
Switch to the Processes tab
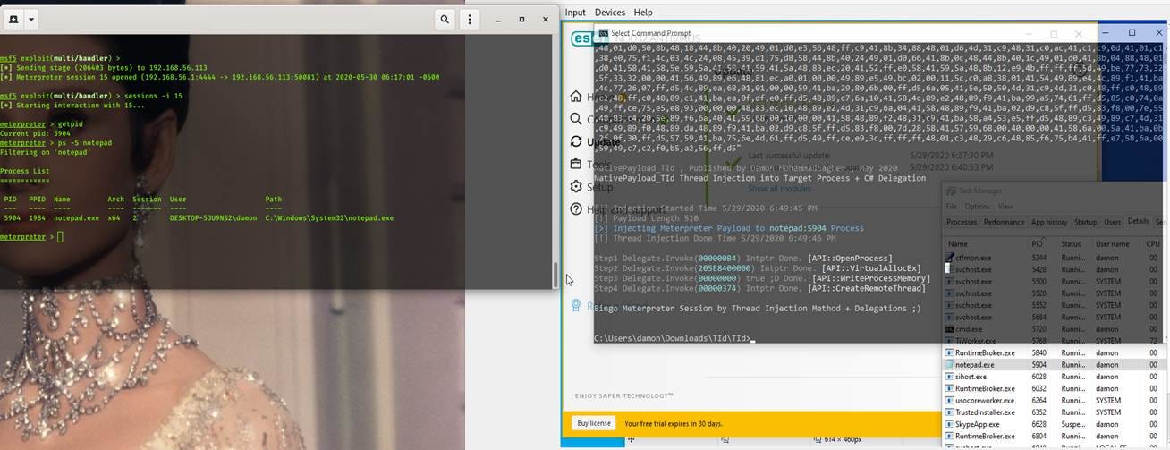[x=962, y=222]
